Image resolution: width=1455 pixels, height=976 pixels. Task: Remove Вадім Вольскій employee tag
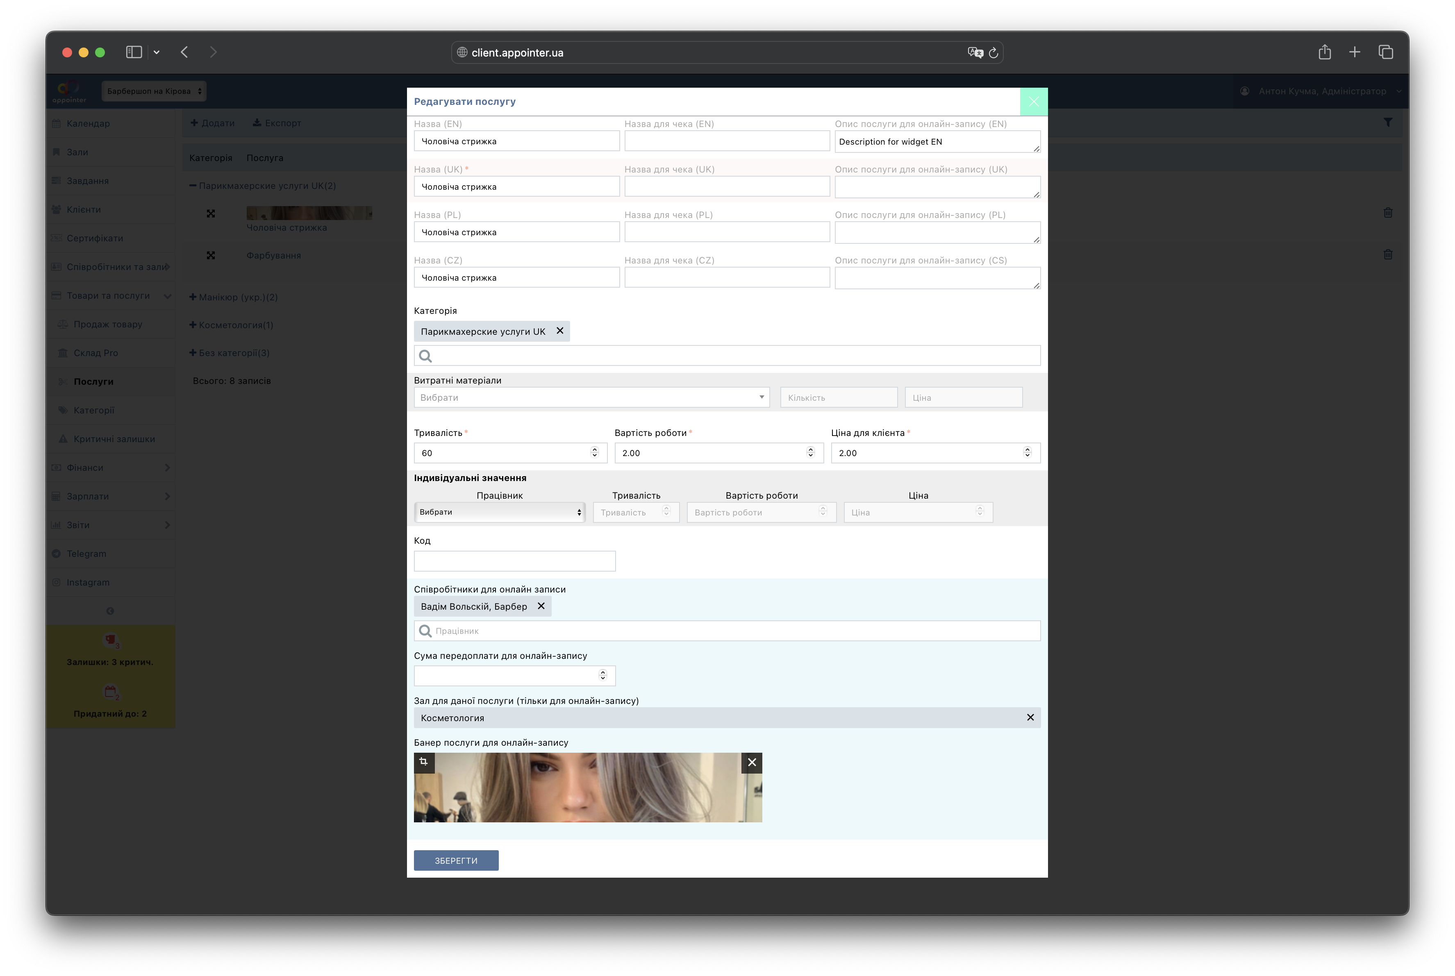541,606
